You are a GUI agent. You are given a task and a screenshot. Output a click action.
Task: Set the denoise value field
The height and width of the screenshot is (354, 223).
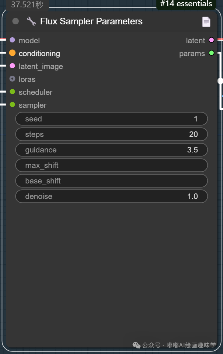(111, 196)
